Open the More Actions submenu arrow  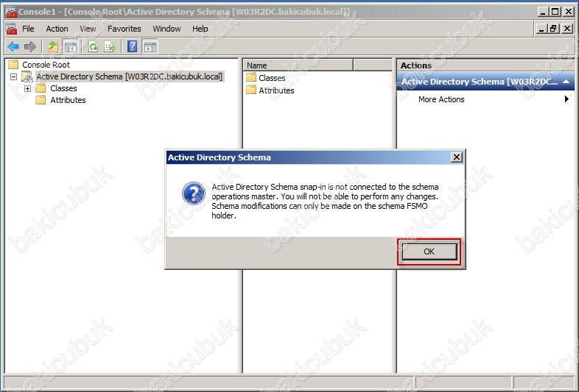pyautogui.click(x=566, y=99)
